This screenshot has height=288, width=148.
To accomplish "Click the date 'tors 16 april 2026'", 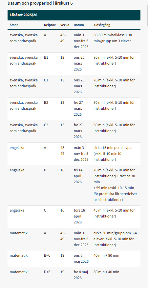I will [79, 216].
